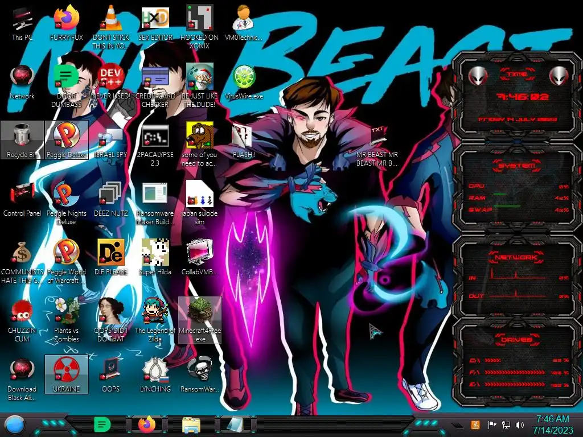
Task: Select the DEEZ NUTZ desktop icon
Action: (x=111, y=200)
